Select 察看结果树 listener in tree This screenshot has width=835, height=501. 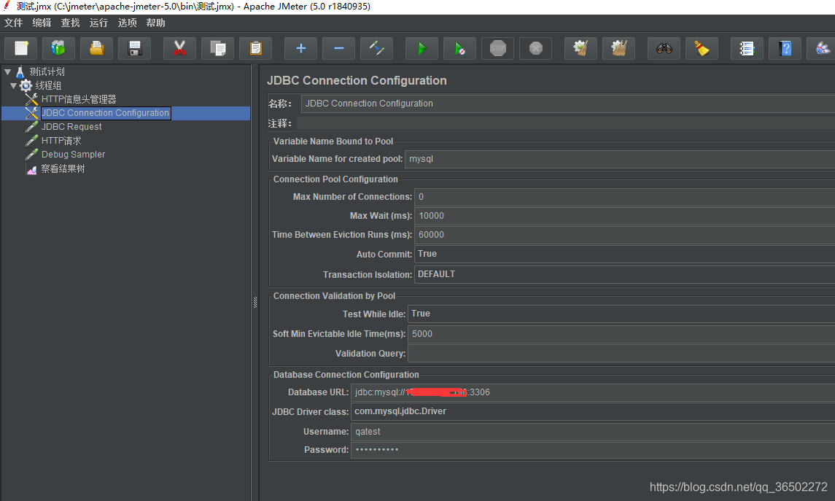[63, 168]
